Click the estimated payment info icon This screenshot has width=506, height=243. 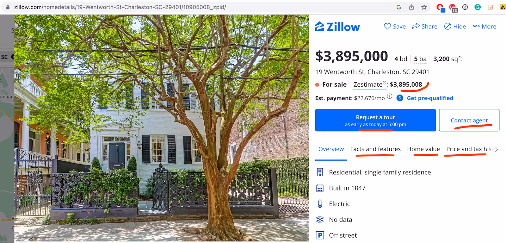(390, 96)
